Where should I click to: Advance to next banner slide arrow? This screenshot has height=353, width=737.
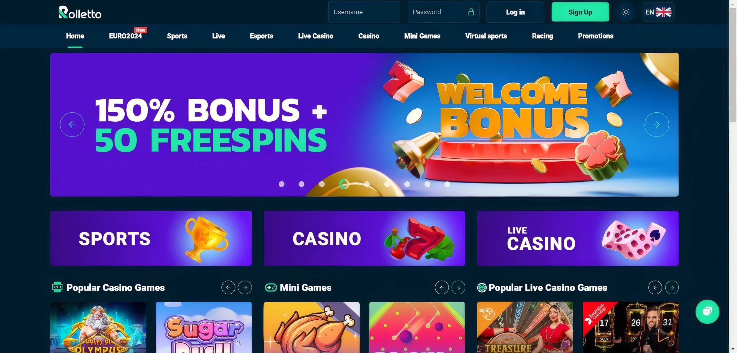coord(656,124)
